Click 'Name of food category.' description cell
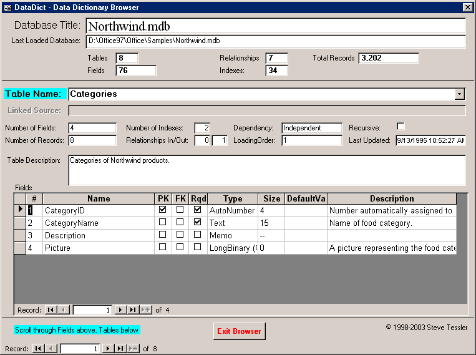Screen dimensions: 476x355 tap(392, 223)
